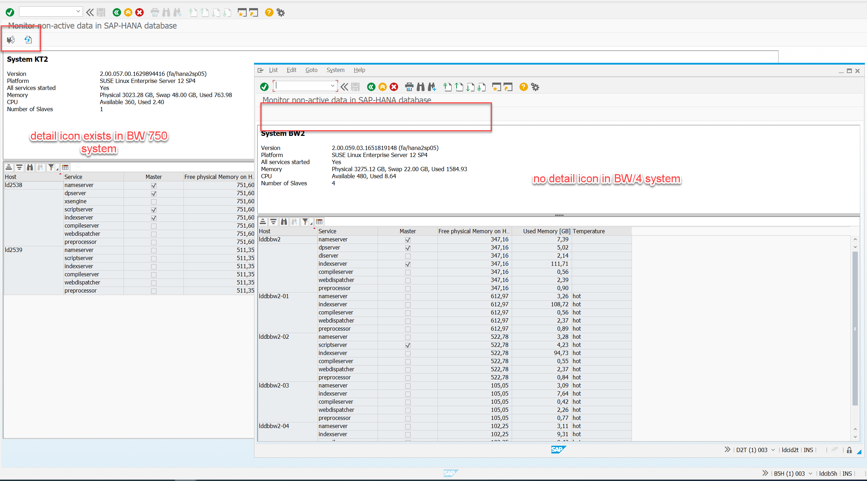Image resolution: width=867 pixels, height=481 pixels.
Task: Change layout icon in KT2 grid toolbar
Action: (65, 167)
